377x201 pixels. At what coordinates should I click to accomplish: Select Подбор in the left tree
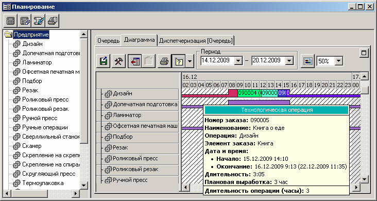[32, 81]
